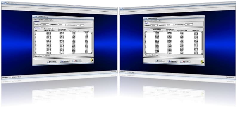The image size is (237, 113).
Task: Click the Berechnen button in the right dialog
Action: click(x=160, y=61)
